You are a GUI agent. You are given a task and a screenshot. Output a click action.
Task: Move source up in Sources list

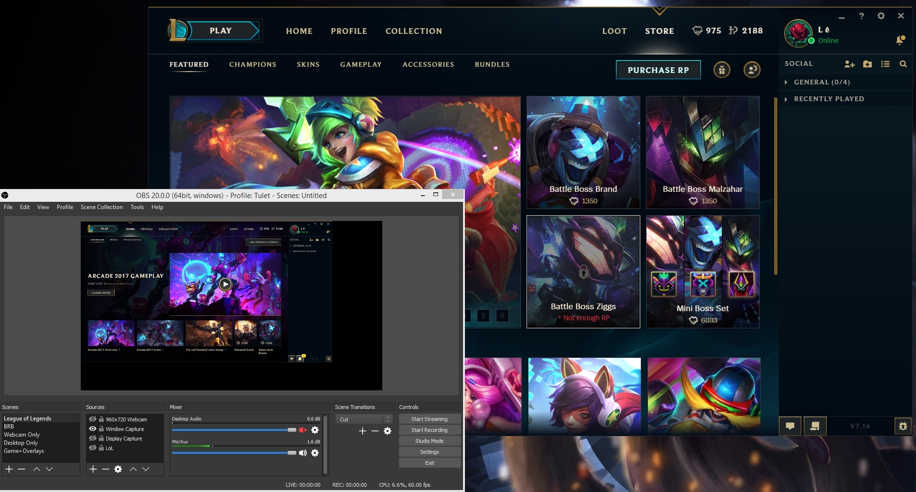[x=133, y=469]
